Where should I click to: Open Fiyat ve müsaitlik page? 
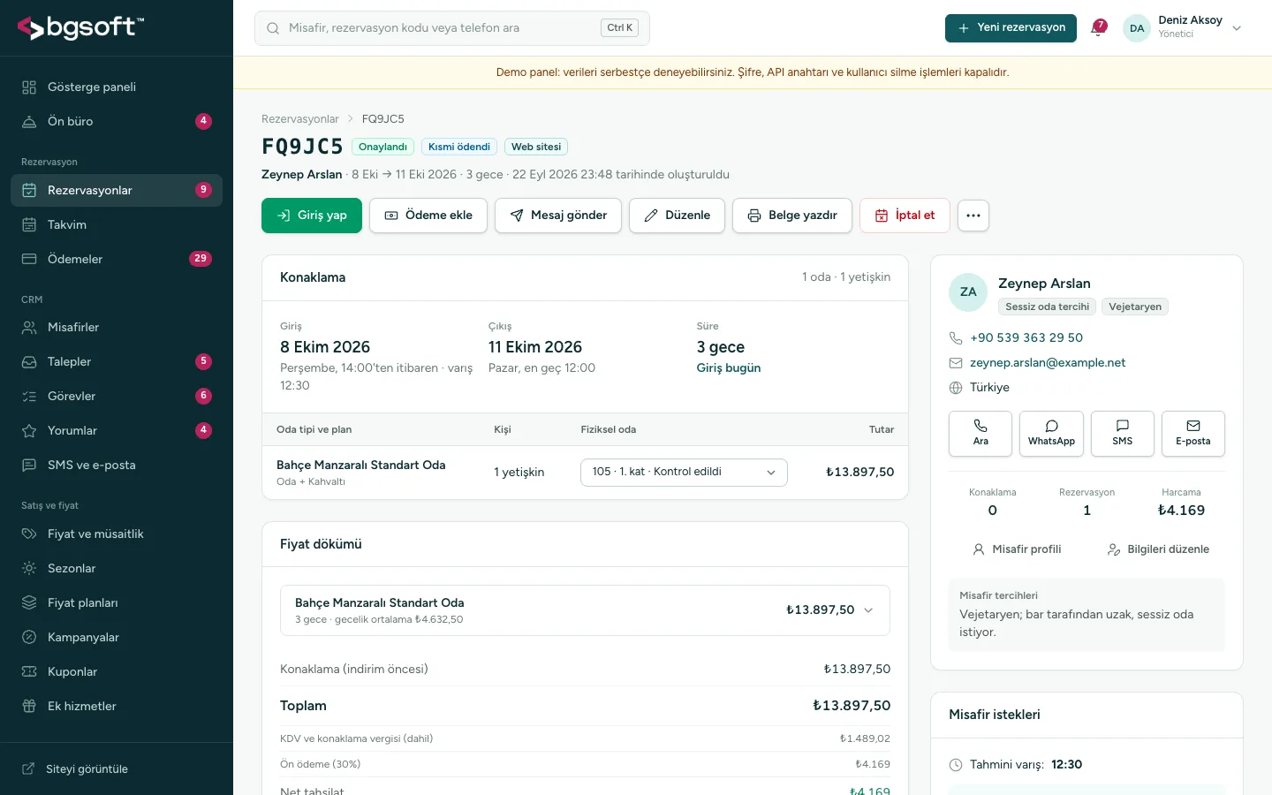pyautogui.click(x=117, y=534)
